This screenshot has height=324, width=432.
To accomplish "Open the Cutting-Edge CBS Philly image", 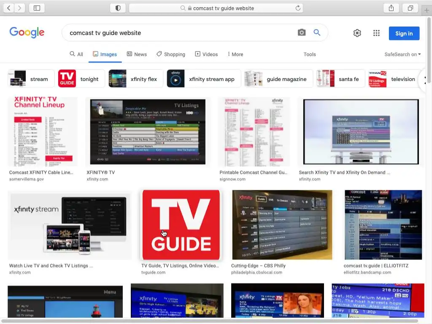I will [282, 225].
